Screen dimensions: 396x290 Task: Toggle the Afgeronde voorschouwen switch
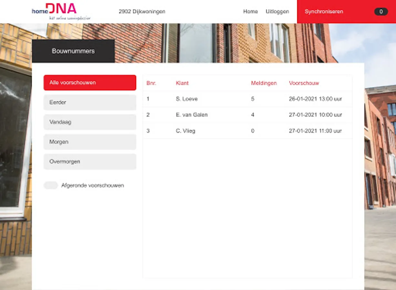(x=51, y=185)
